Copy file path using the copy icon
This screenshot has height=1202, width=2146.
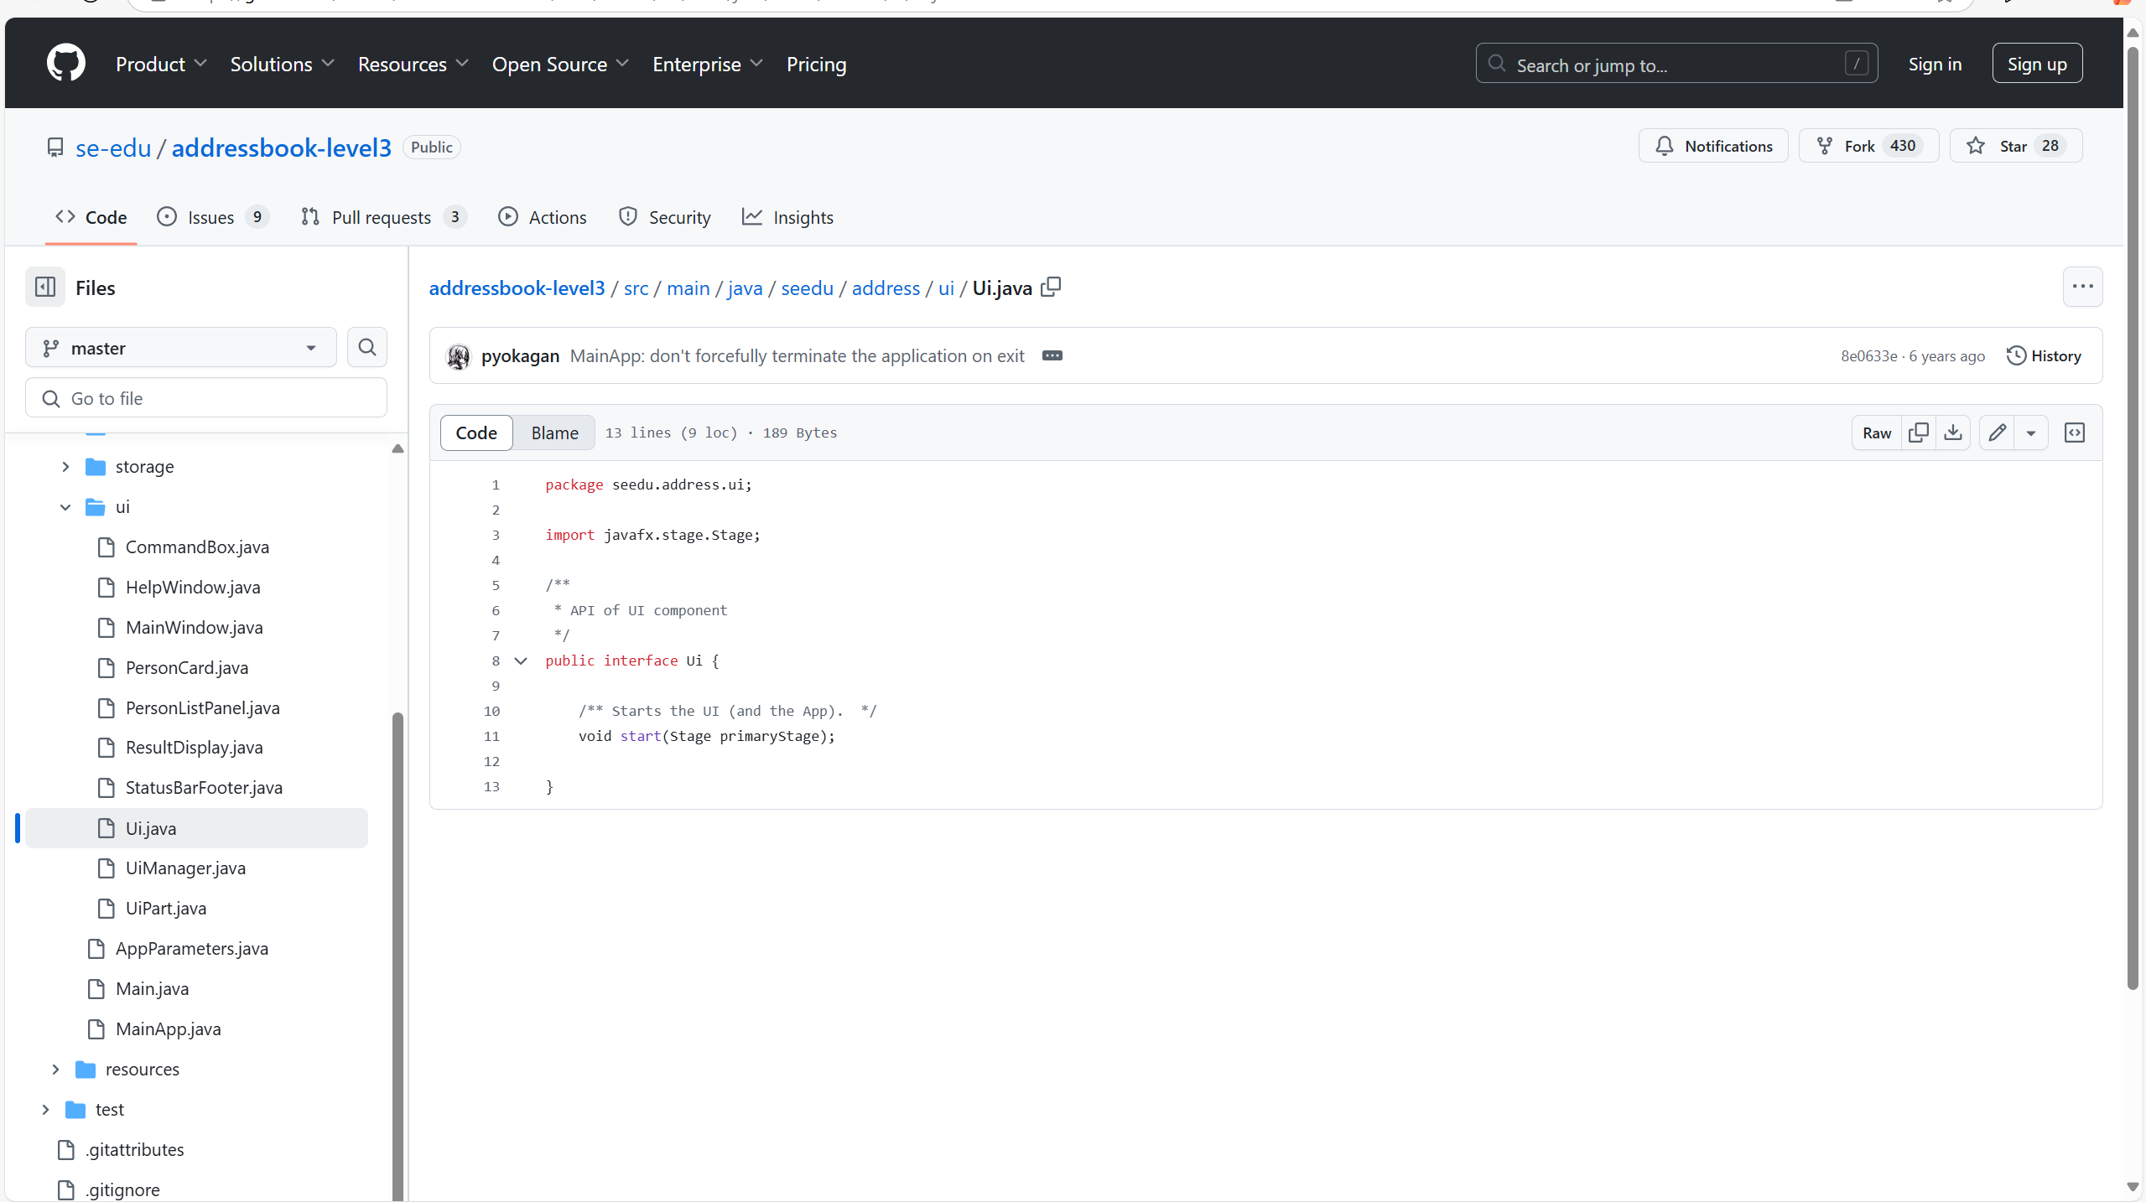coord(1051,288)
